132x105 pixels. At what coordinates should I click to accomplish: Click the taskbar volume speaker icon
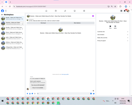point(115,103)
